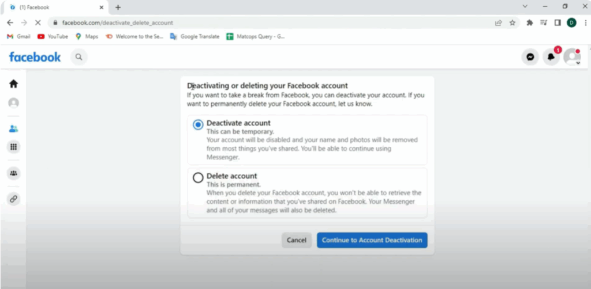This screenshot has height=289, width=591.
Task: Open the YouTube bookmark
Action: coord(53,36)
